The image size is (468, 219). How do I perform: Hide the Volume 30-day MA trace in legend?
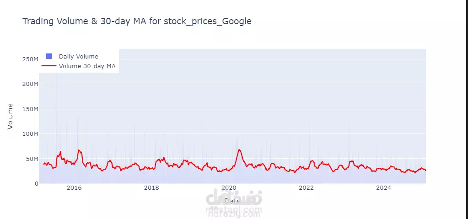point(87,66)
